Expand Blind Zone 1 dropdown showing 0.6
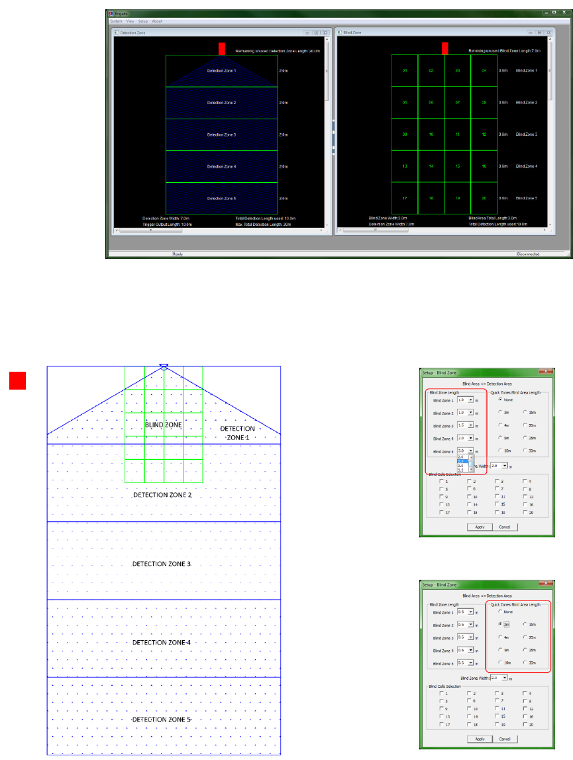Image resolution: width=573 pixels, height=760 pixels. [x=470, y=612]
